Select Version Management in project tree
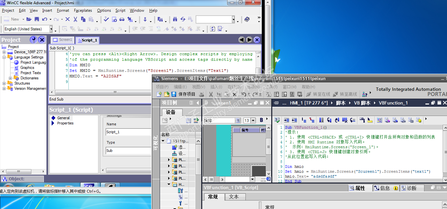This screenshot has width=447, height=209. (30, 88)
